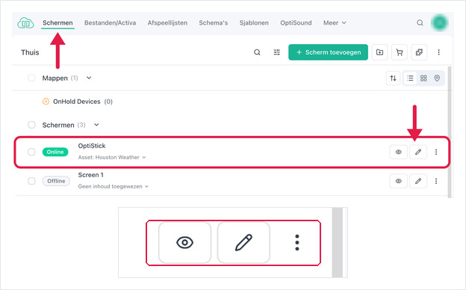Screen dimensions: 466x290
Task: Expand the Asset: Houston Weather dropdown
Action: [112, 158]
